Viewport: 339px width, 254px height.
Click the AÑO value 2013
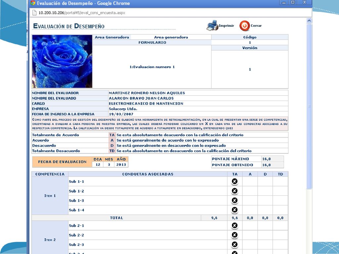(x=121, y=165)
